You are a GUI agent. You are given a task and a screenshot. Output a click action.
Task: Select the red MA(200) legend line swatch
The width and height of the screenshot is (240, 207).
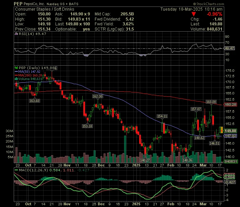tap(16, 76)
